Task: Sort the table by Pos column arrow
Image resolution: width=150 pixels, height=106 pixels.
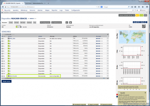Action: pos(4,36)
